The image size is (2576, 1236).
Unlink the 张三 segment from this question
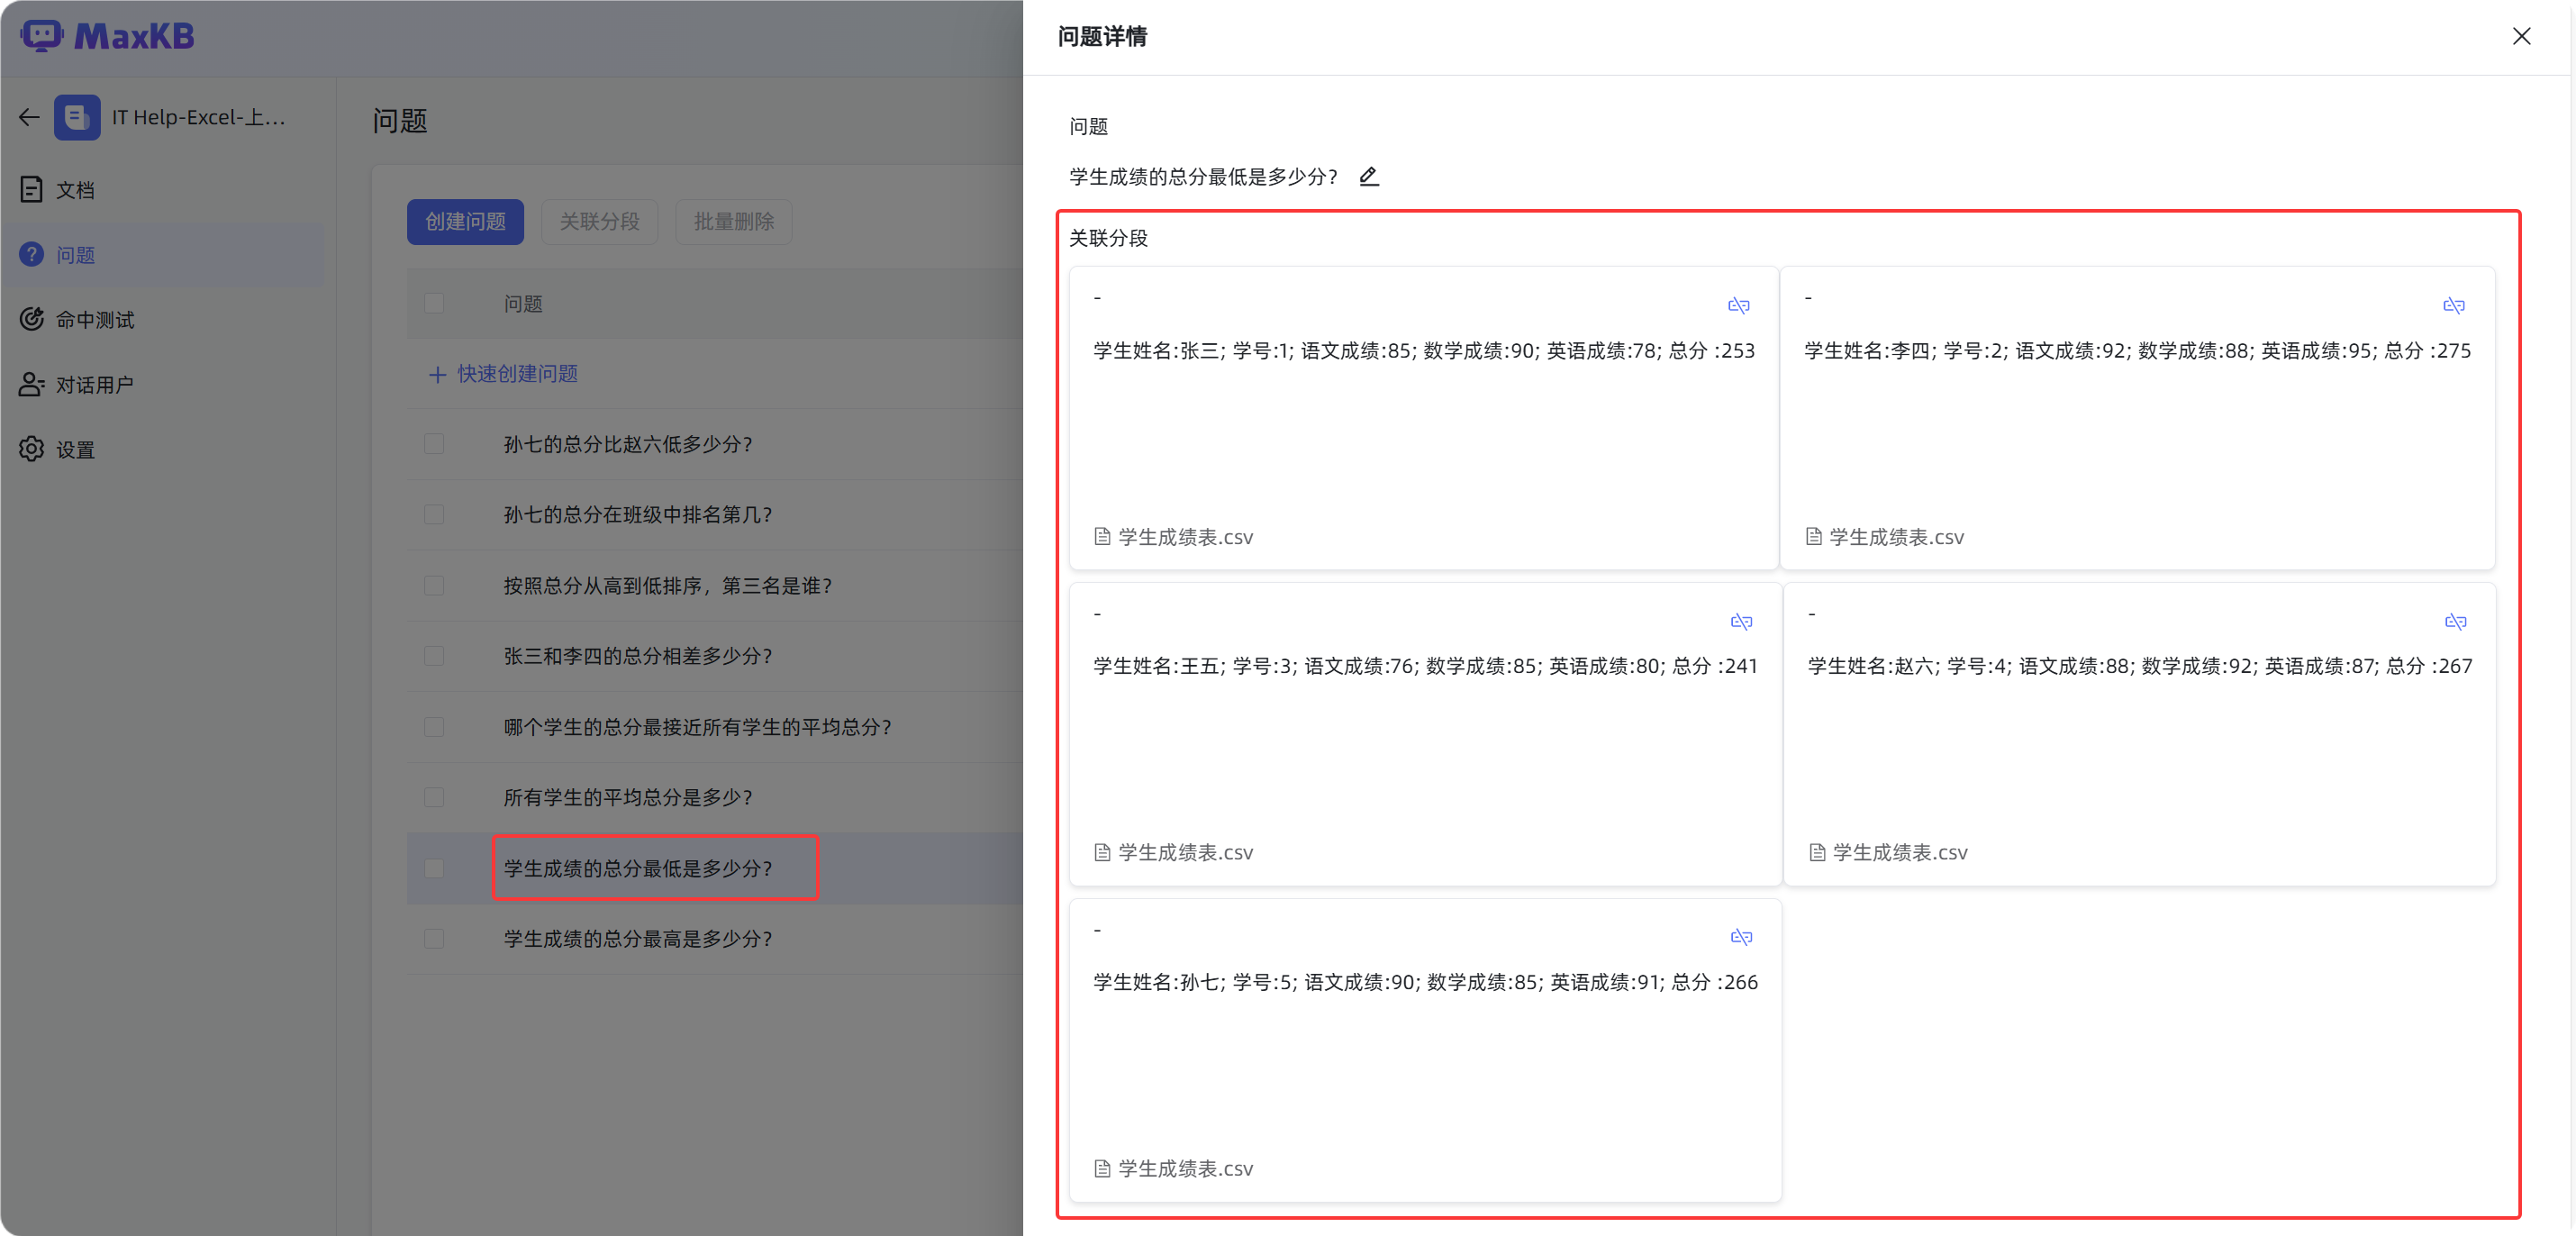pyautogui.click(x=1738, y=306)
